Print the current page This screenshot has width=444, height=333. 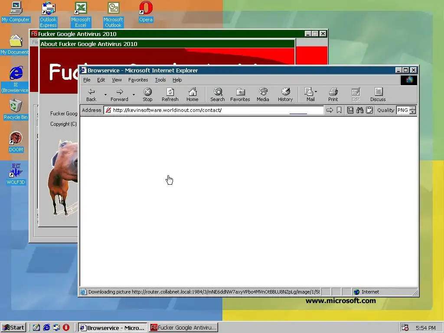coord(333,95)
